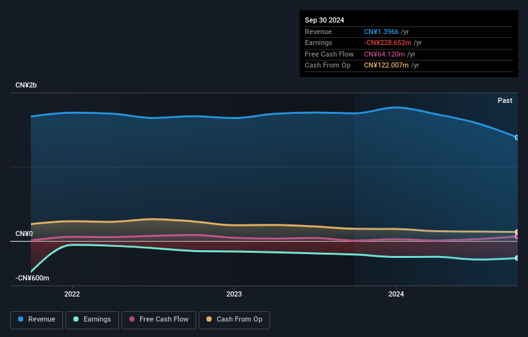
Task: Click the blue Revenue legend dot
Action: click(x=21, y=319)
